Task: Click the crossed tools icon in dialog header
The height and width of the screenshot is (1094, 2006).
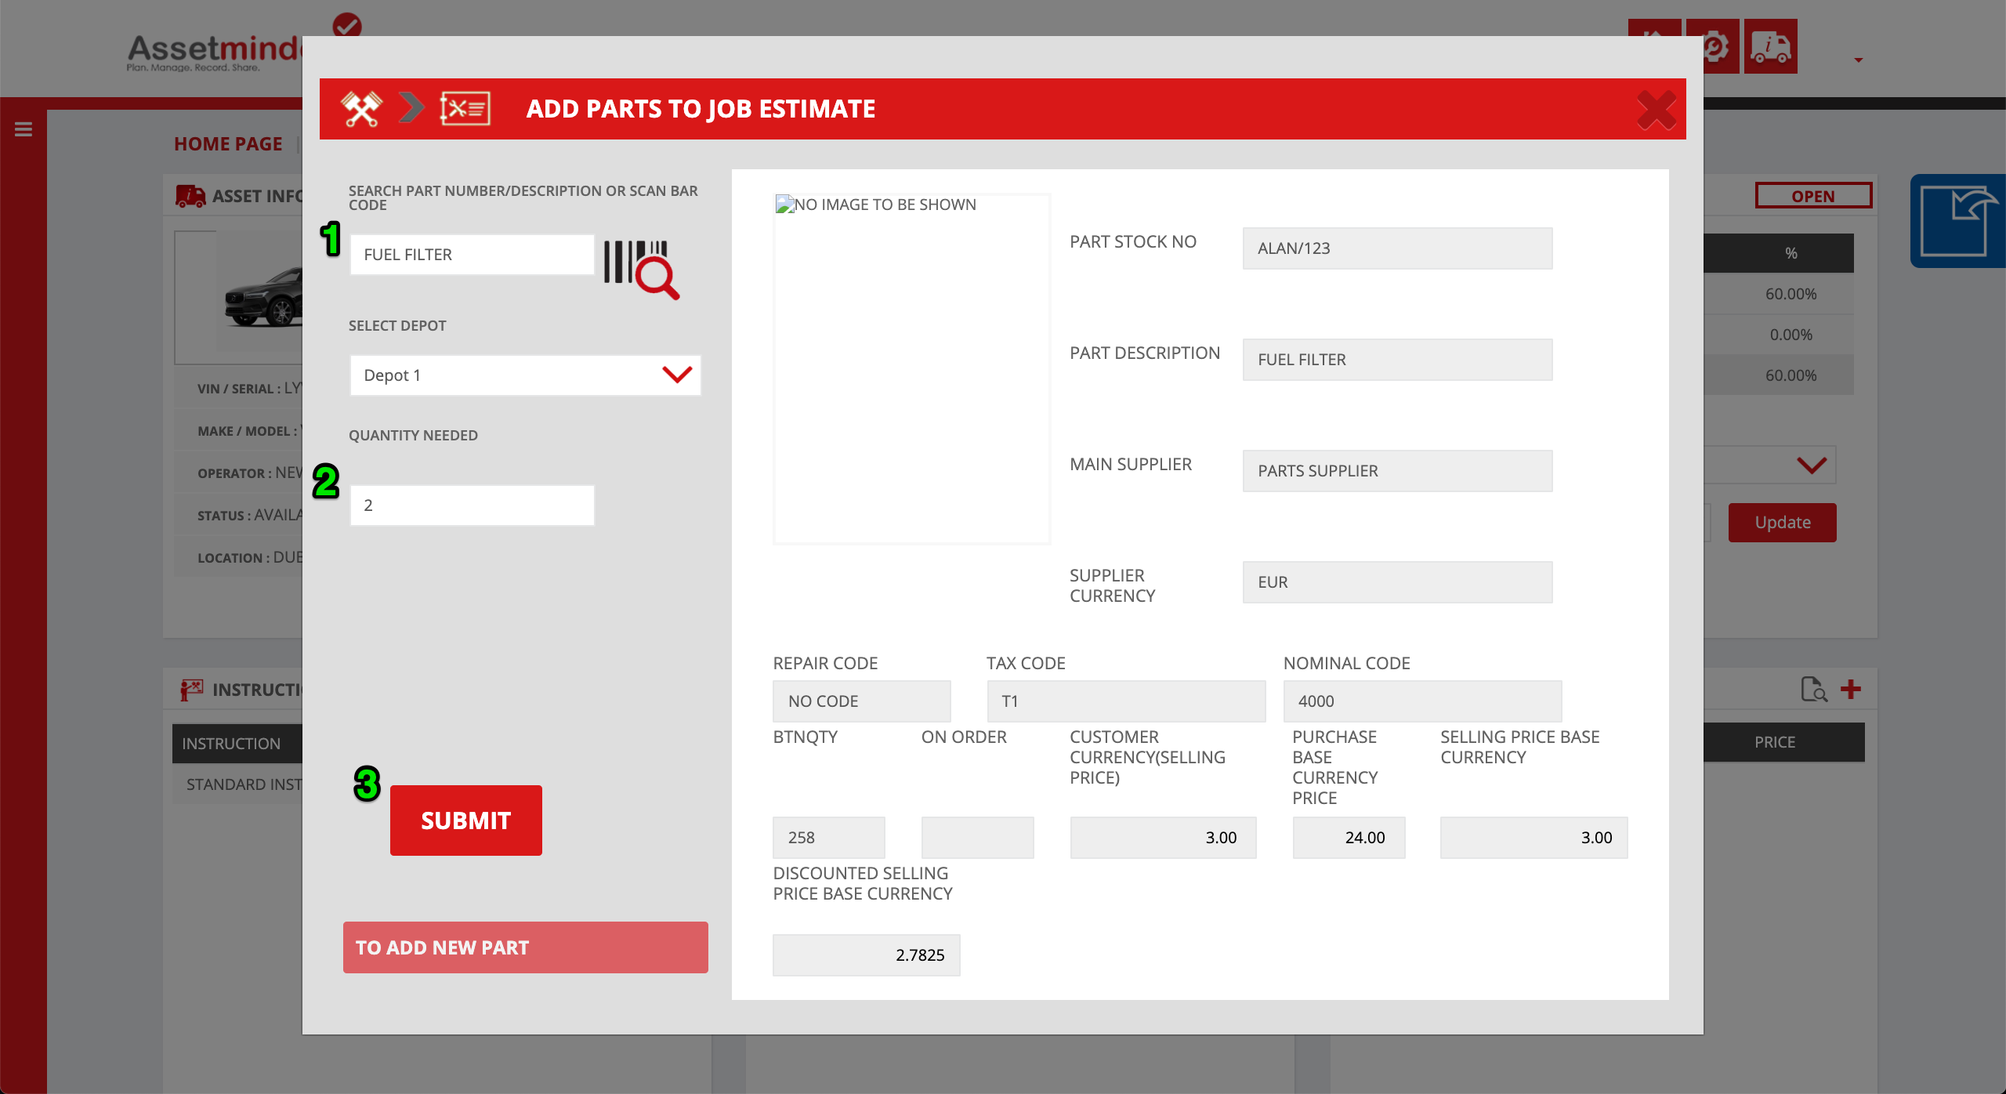Action: pyautogui.click(x=361, y=109)
